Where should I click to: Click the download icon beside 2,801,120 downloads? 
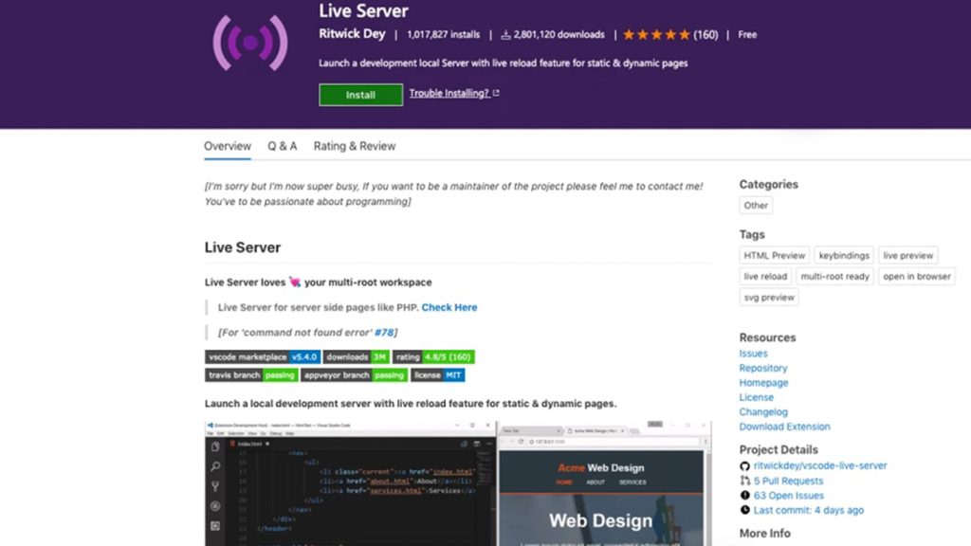click(505, 35)
